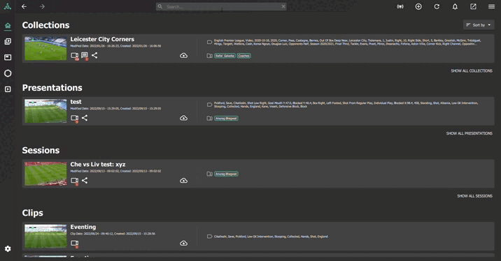501x261 pixels.
Task: Open the hamburger menu
Action: (x=491, y=6)
